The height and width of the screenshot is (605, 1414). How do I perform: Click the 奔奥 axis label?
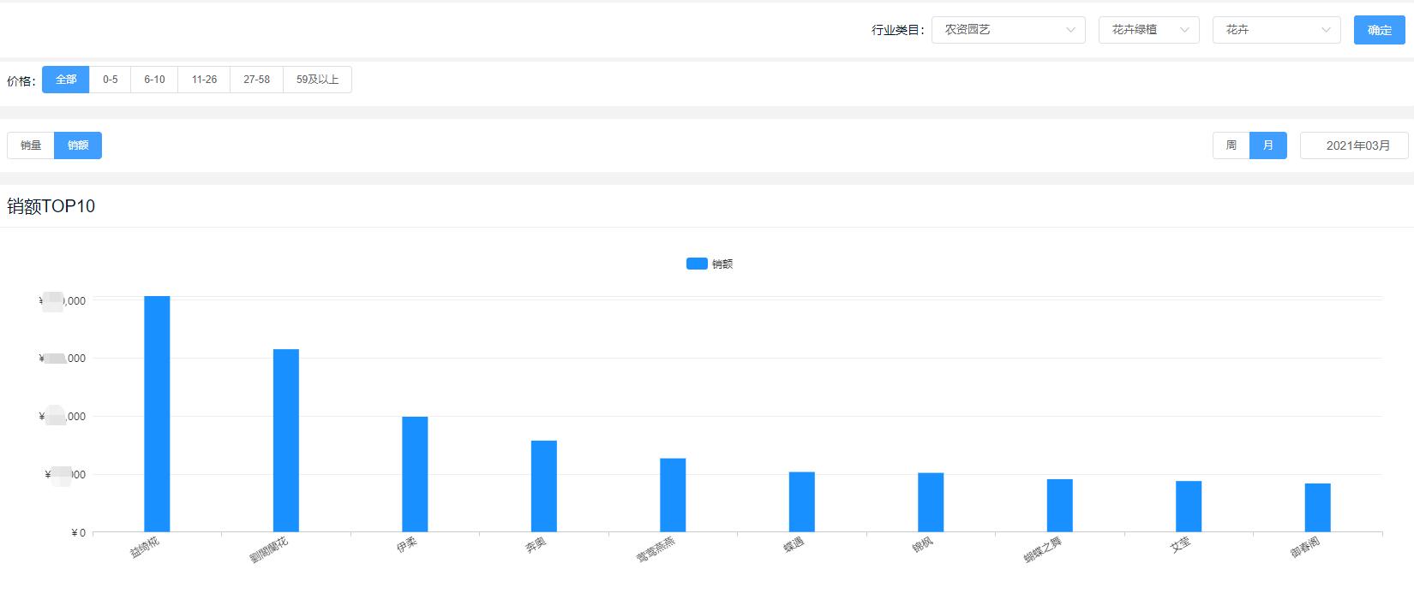536,544
